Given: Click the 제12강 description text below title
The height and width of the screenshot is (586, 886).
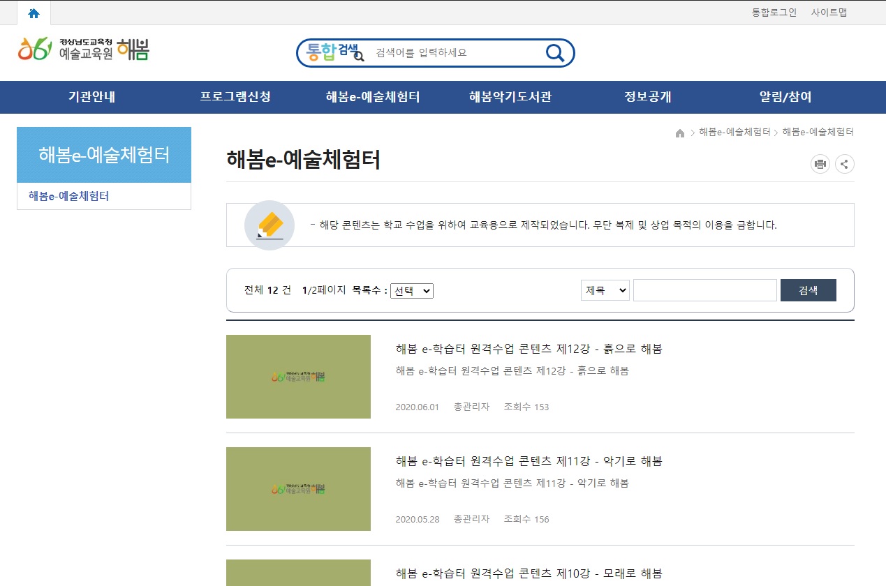Looking at the screenshot, I should click(512, 371).
